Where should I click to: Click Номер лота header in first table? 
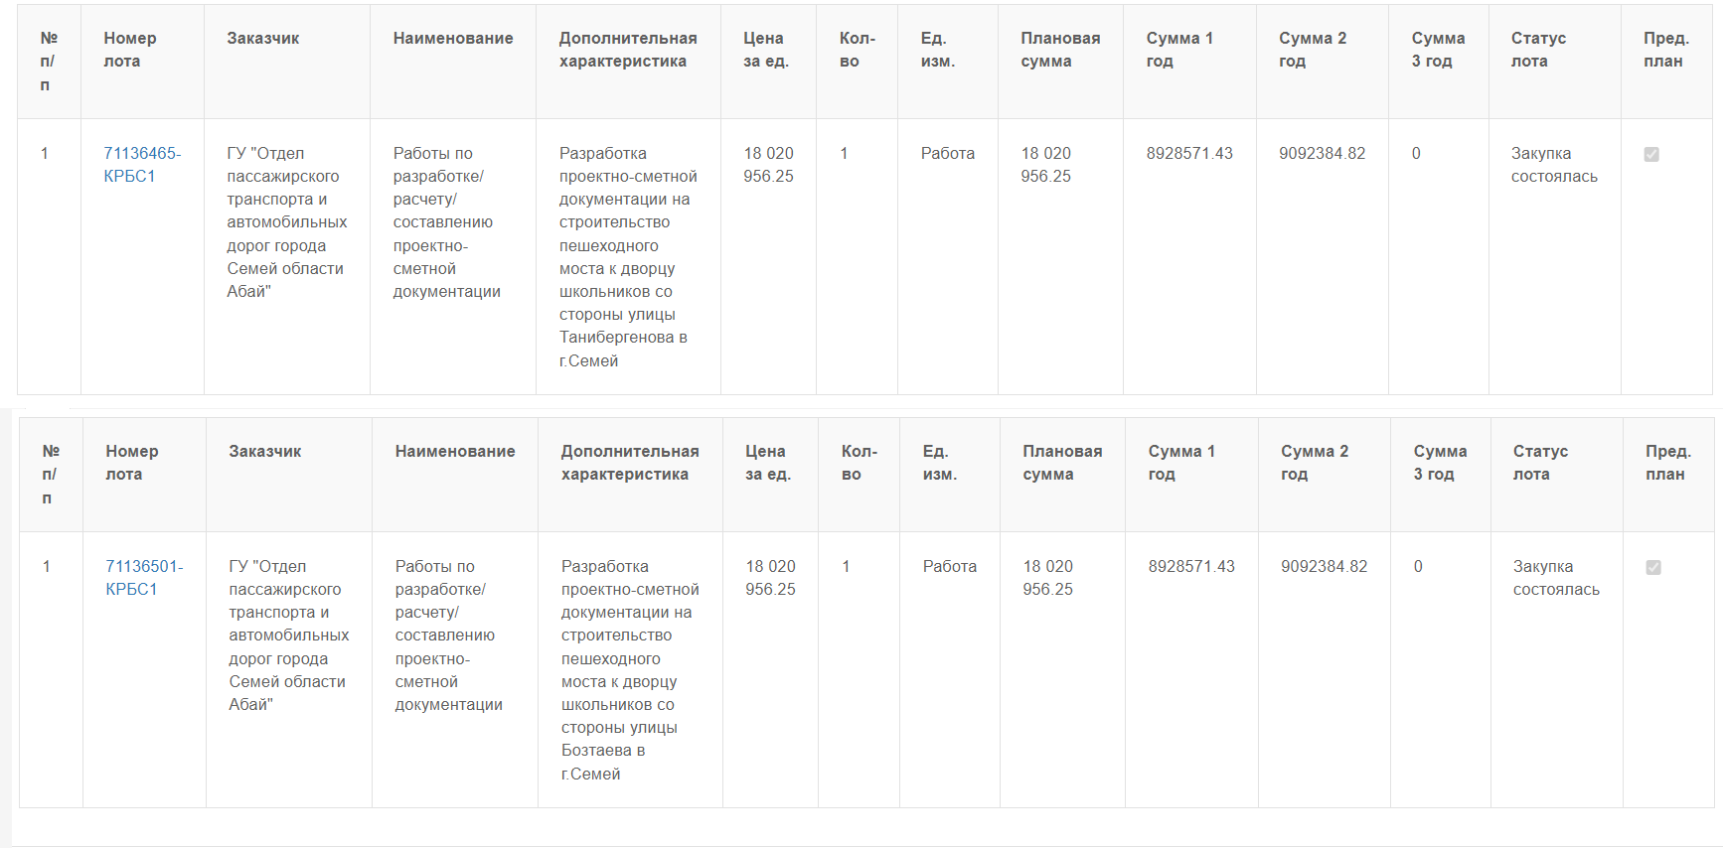[x=130, y=50]
